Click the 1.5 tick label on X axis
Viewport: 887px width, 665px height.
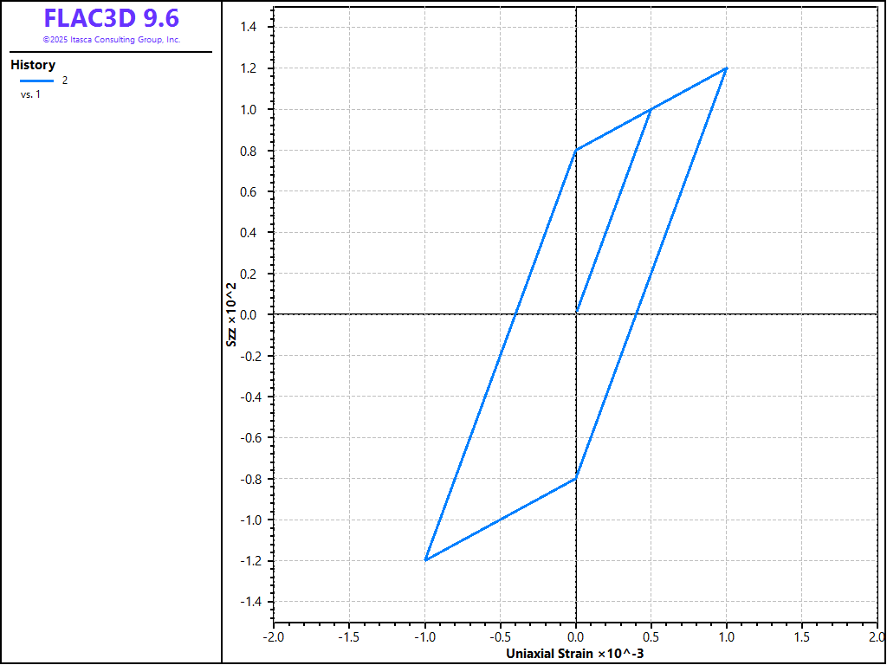pos(801,636)
